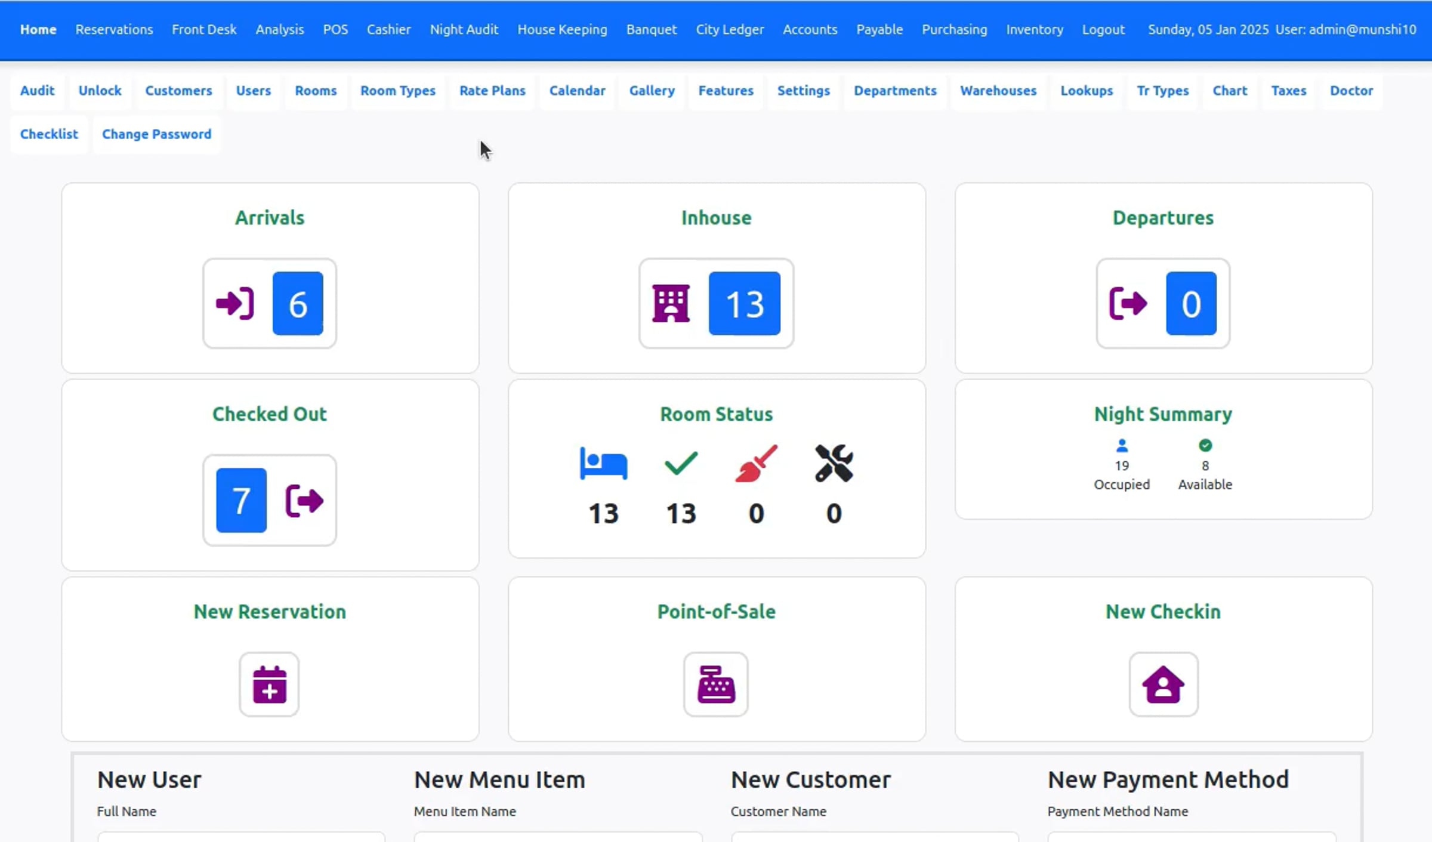Click the Arrivals sign-in arrow icon
The width and height of the screenshot is (1432, 842).
235,304
